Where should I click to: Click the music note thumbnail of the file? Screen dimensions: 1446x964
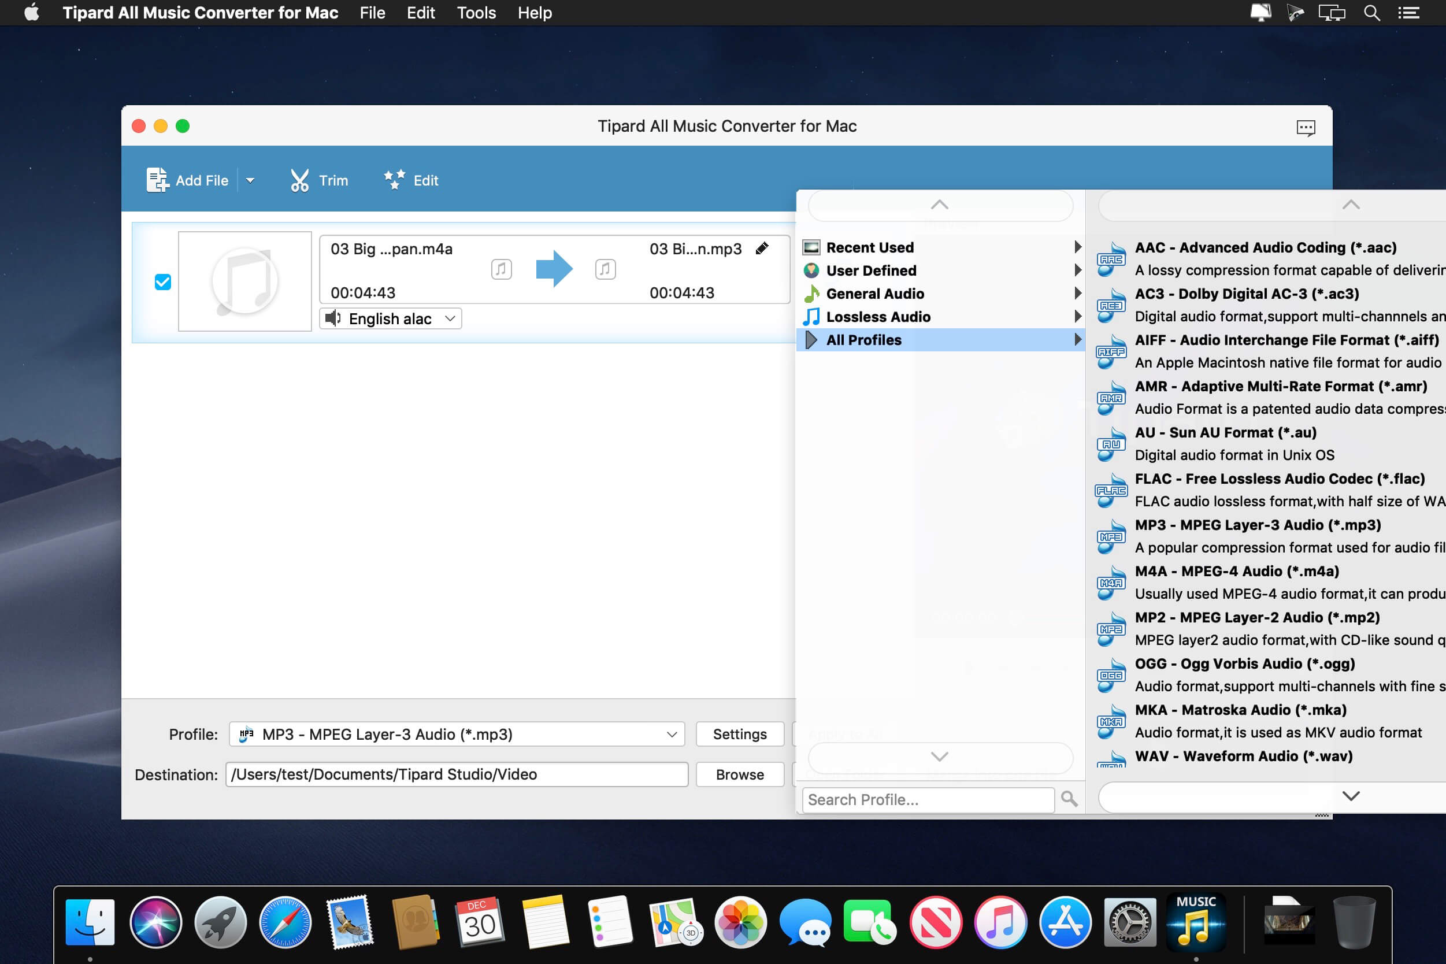point(244,281)
